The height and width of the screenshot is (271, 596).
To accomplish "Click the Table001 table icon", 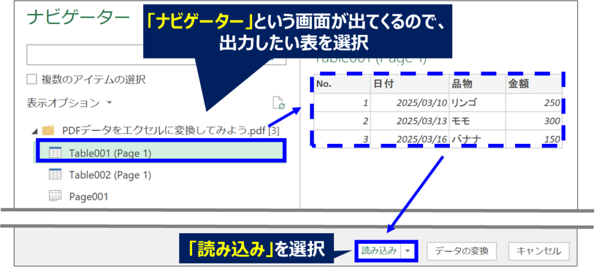I will (x=55, y=153).
